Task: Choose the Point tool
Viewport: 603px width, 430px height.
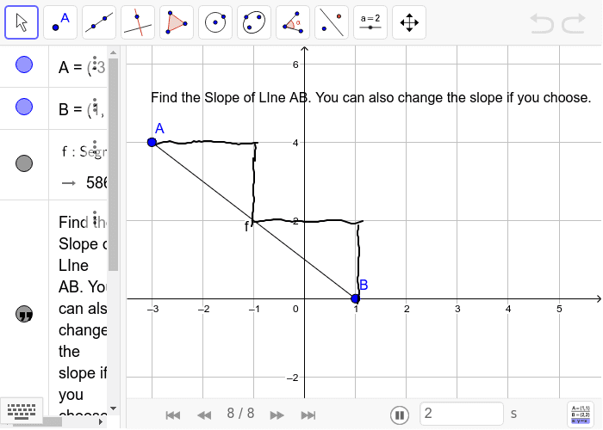Action: point(60,22)
